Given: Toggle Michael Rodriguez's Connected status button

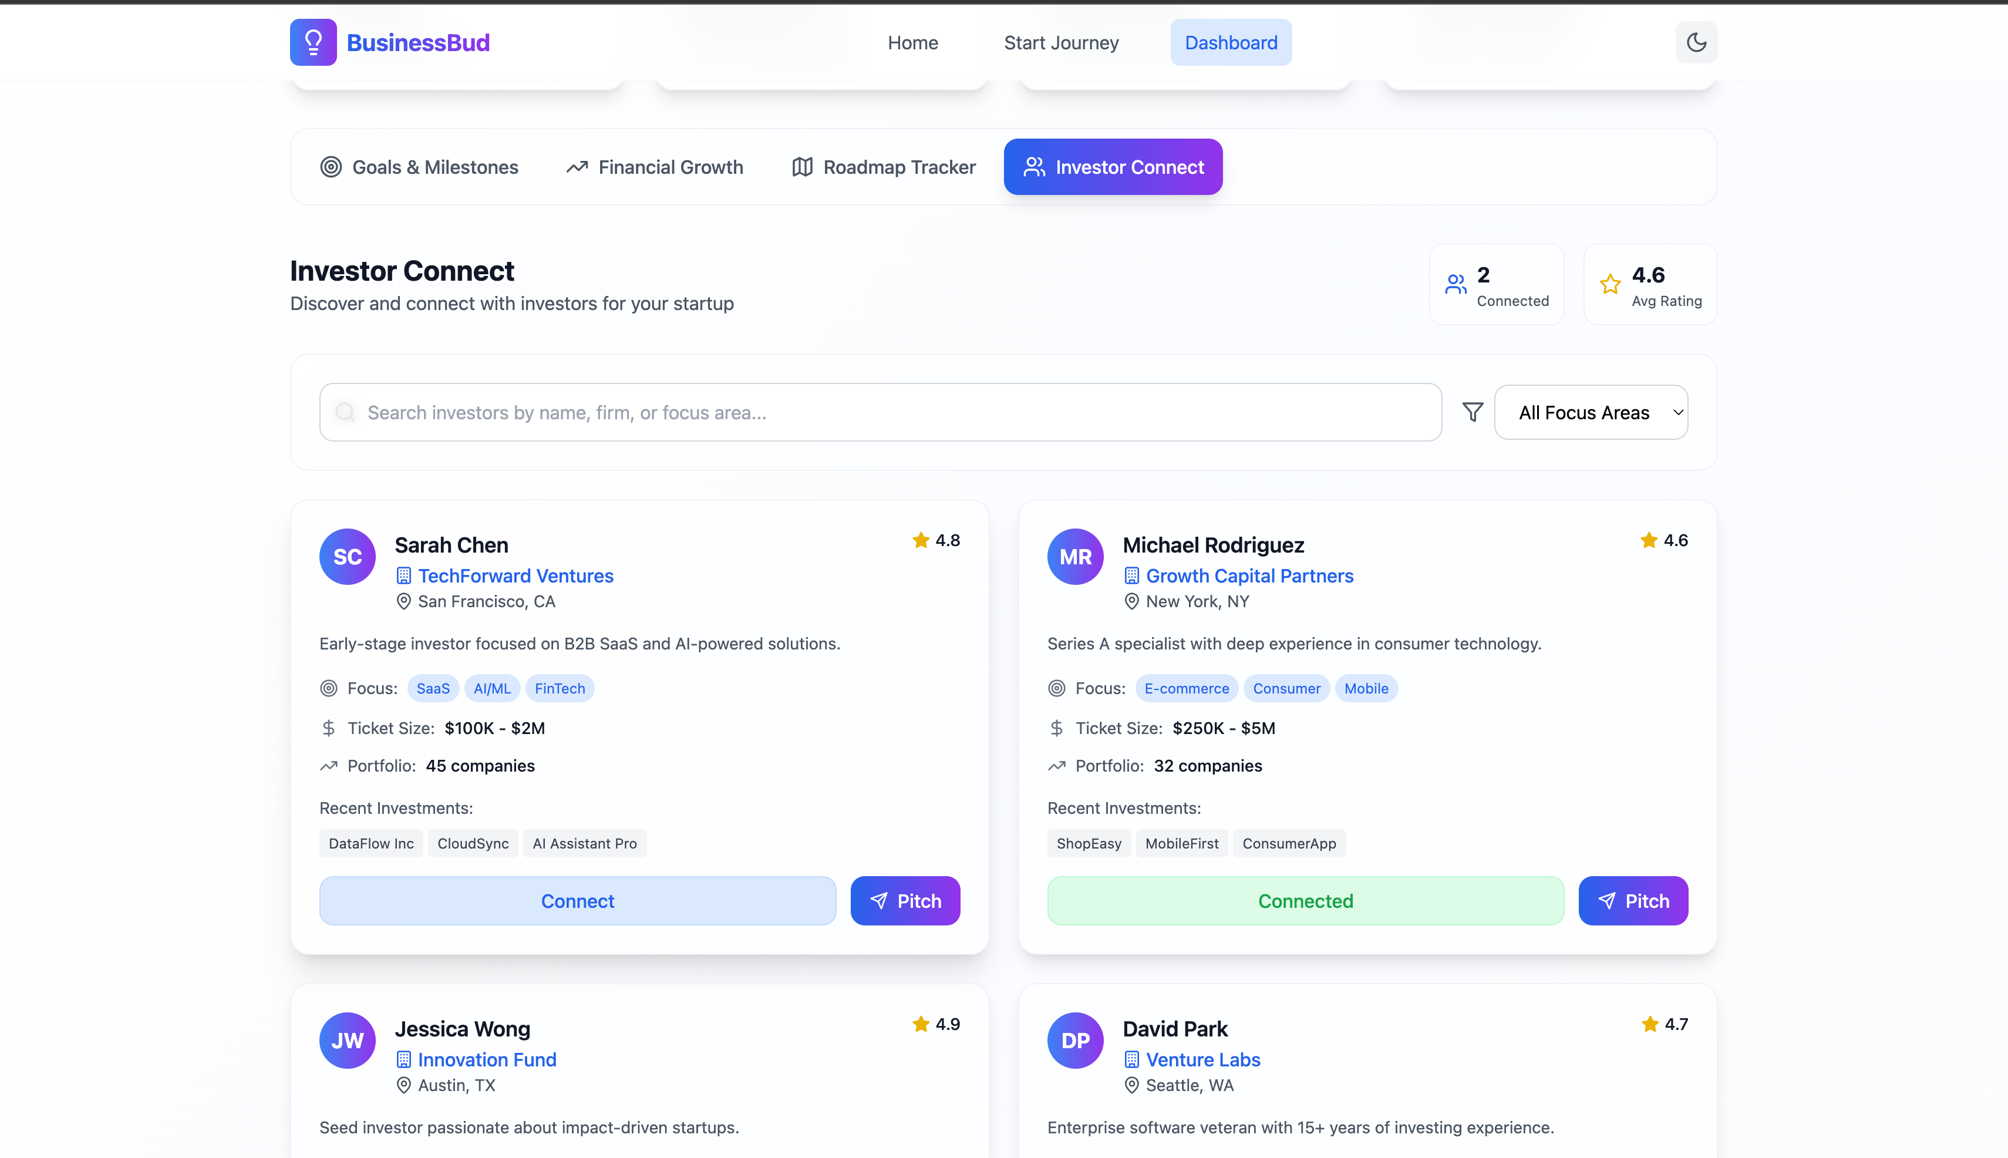Looking at the screenshot, I should coord(1305,901).
